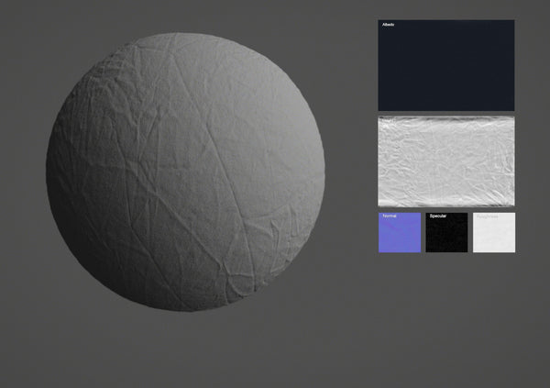The height and width of the screenshot is (388, 550).
Task: Click the center of the preview sphere
Action: point(185,172)
